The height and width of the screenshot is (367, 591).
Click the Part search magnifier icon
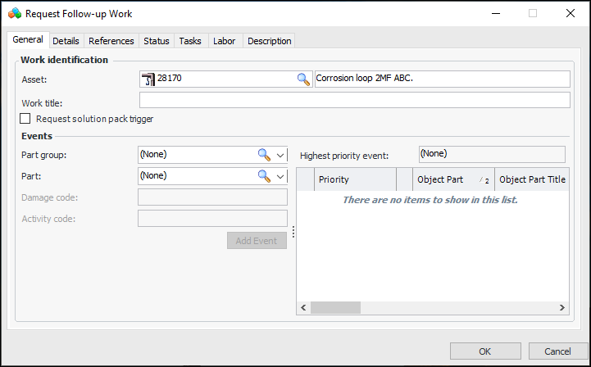click(264, 175)
